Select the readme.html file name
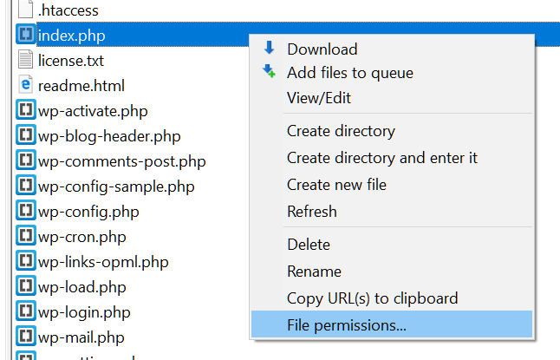Screen dimensions: 560x360 click(81, 86)
